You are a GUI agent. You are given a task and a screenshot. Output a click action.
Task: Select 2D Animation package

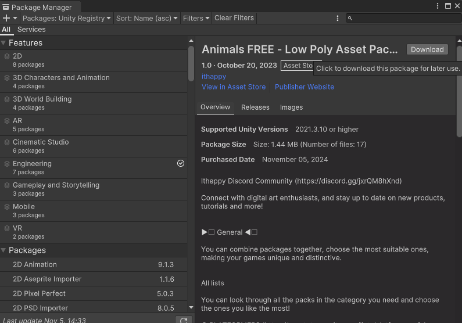point(94,264)
